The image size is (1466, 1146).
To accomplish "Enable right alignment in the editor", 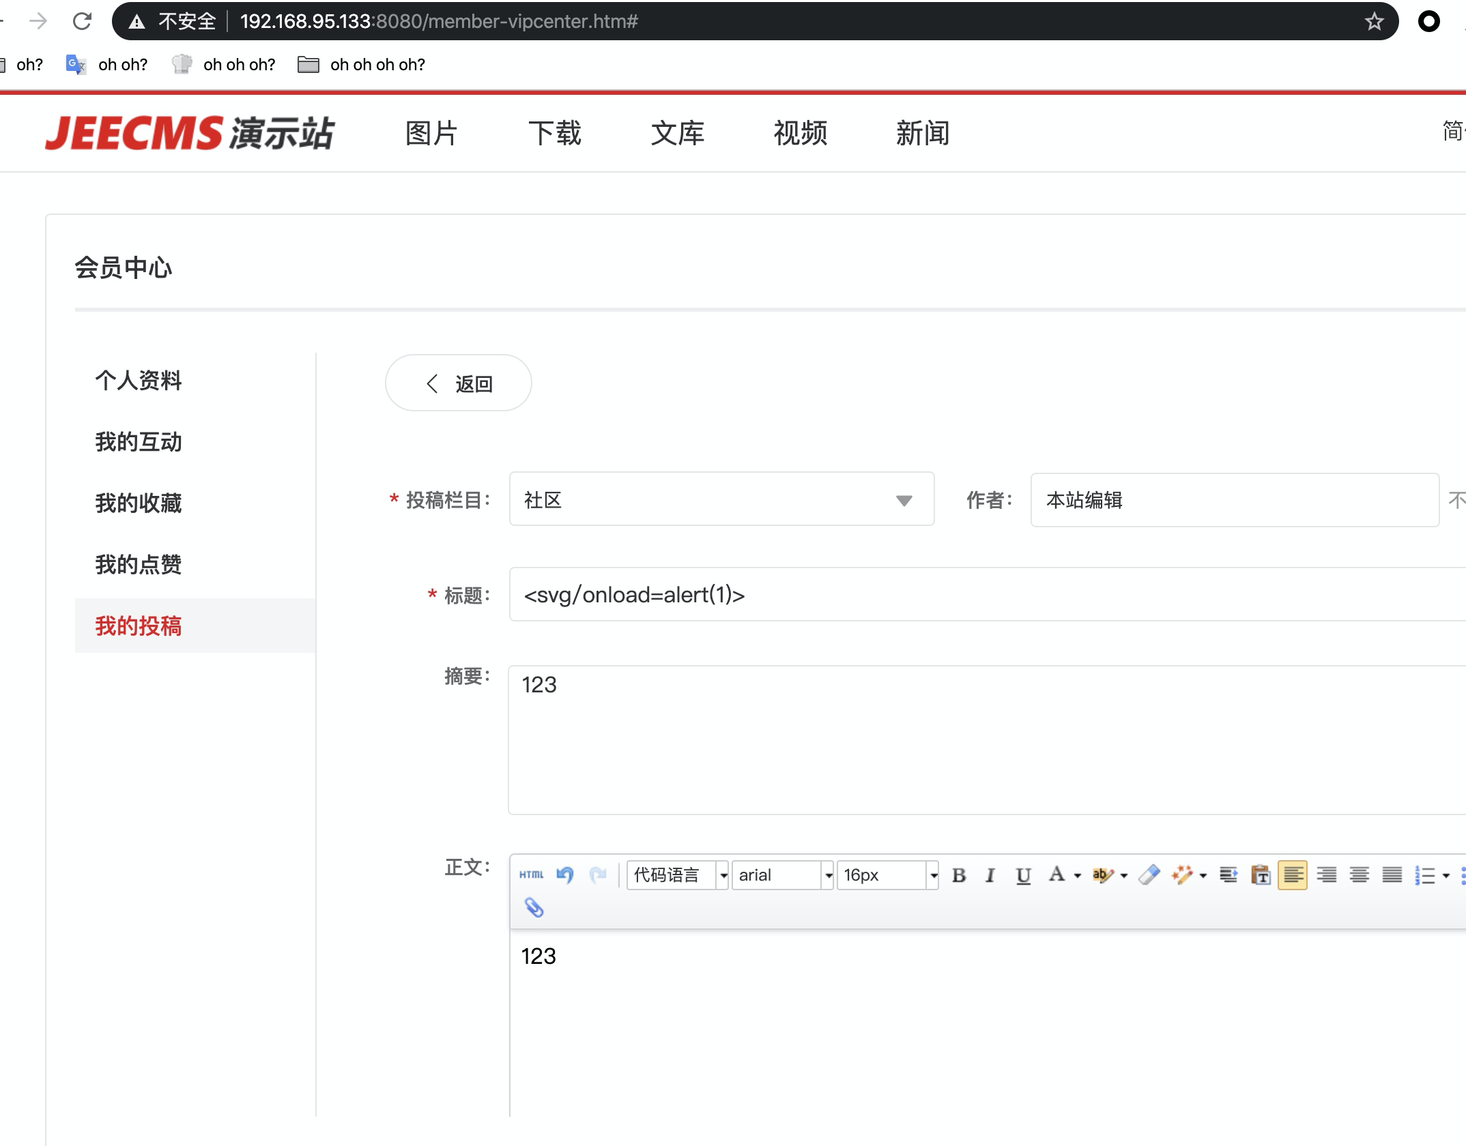I will [1327, 877].
